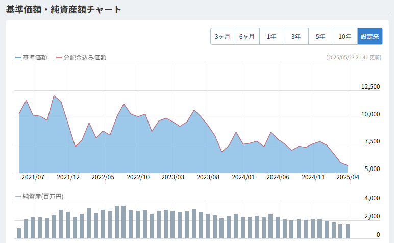Click the 2,000 net assets axis label

tap(373, 216)
